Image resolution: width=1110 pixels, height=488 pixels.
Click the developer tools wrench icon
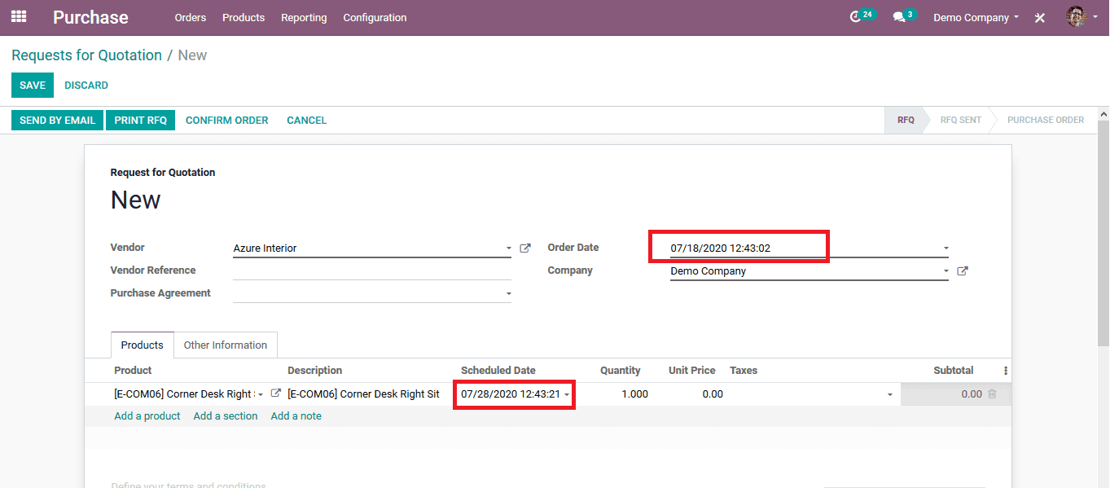1040,17
